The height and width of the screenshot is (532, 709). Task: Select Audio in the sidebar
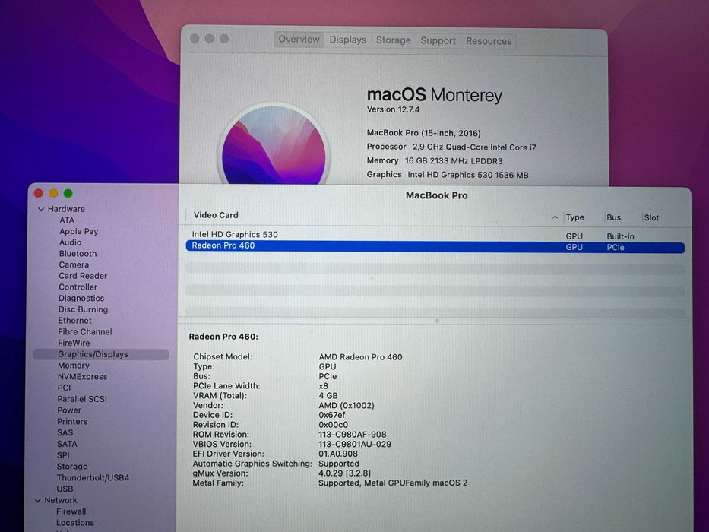point(70,242)
